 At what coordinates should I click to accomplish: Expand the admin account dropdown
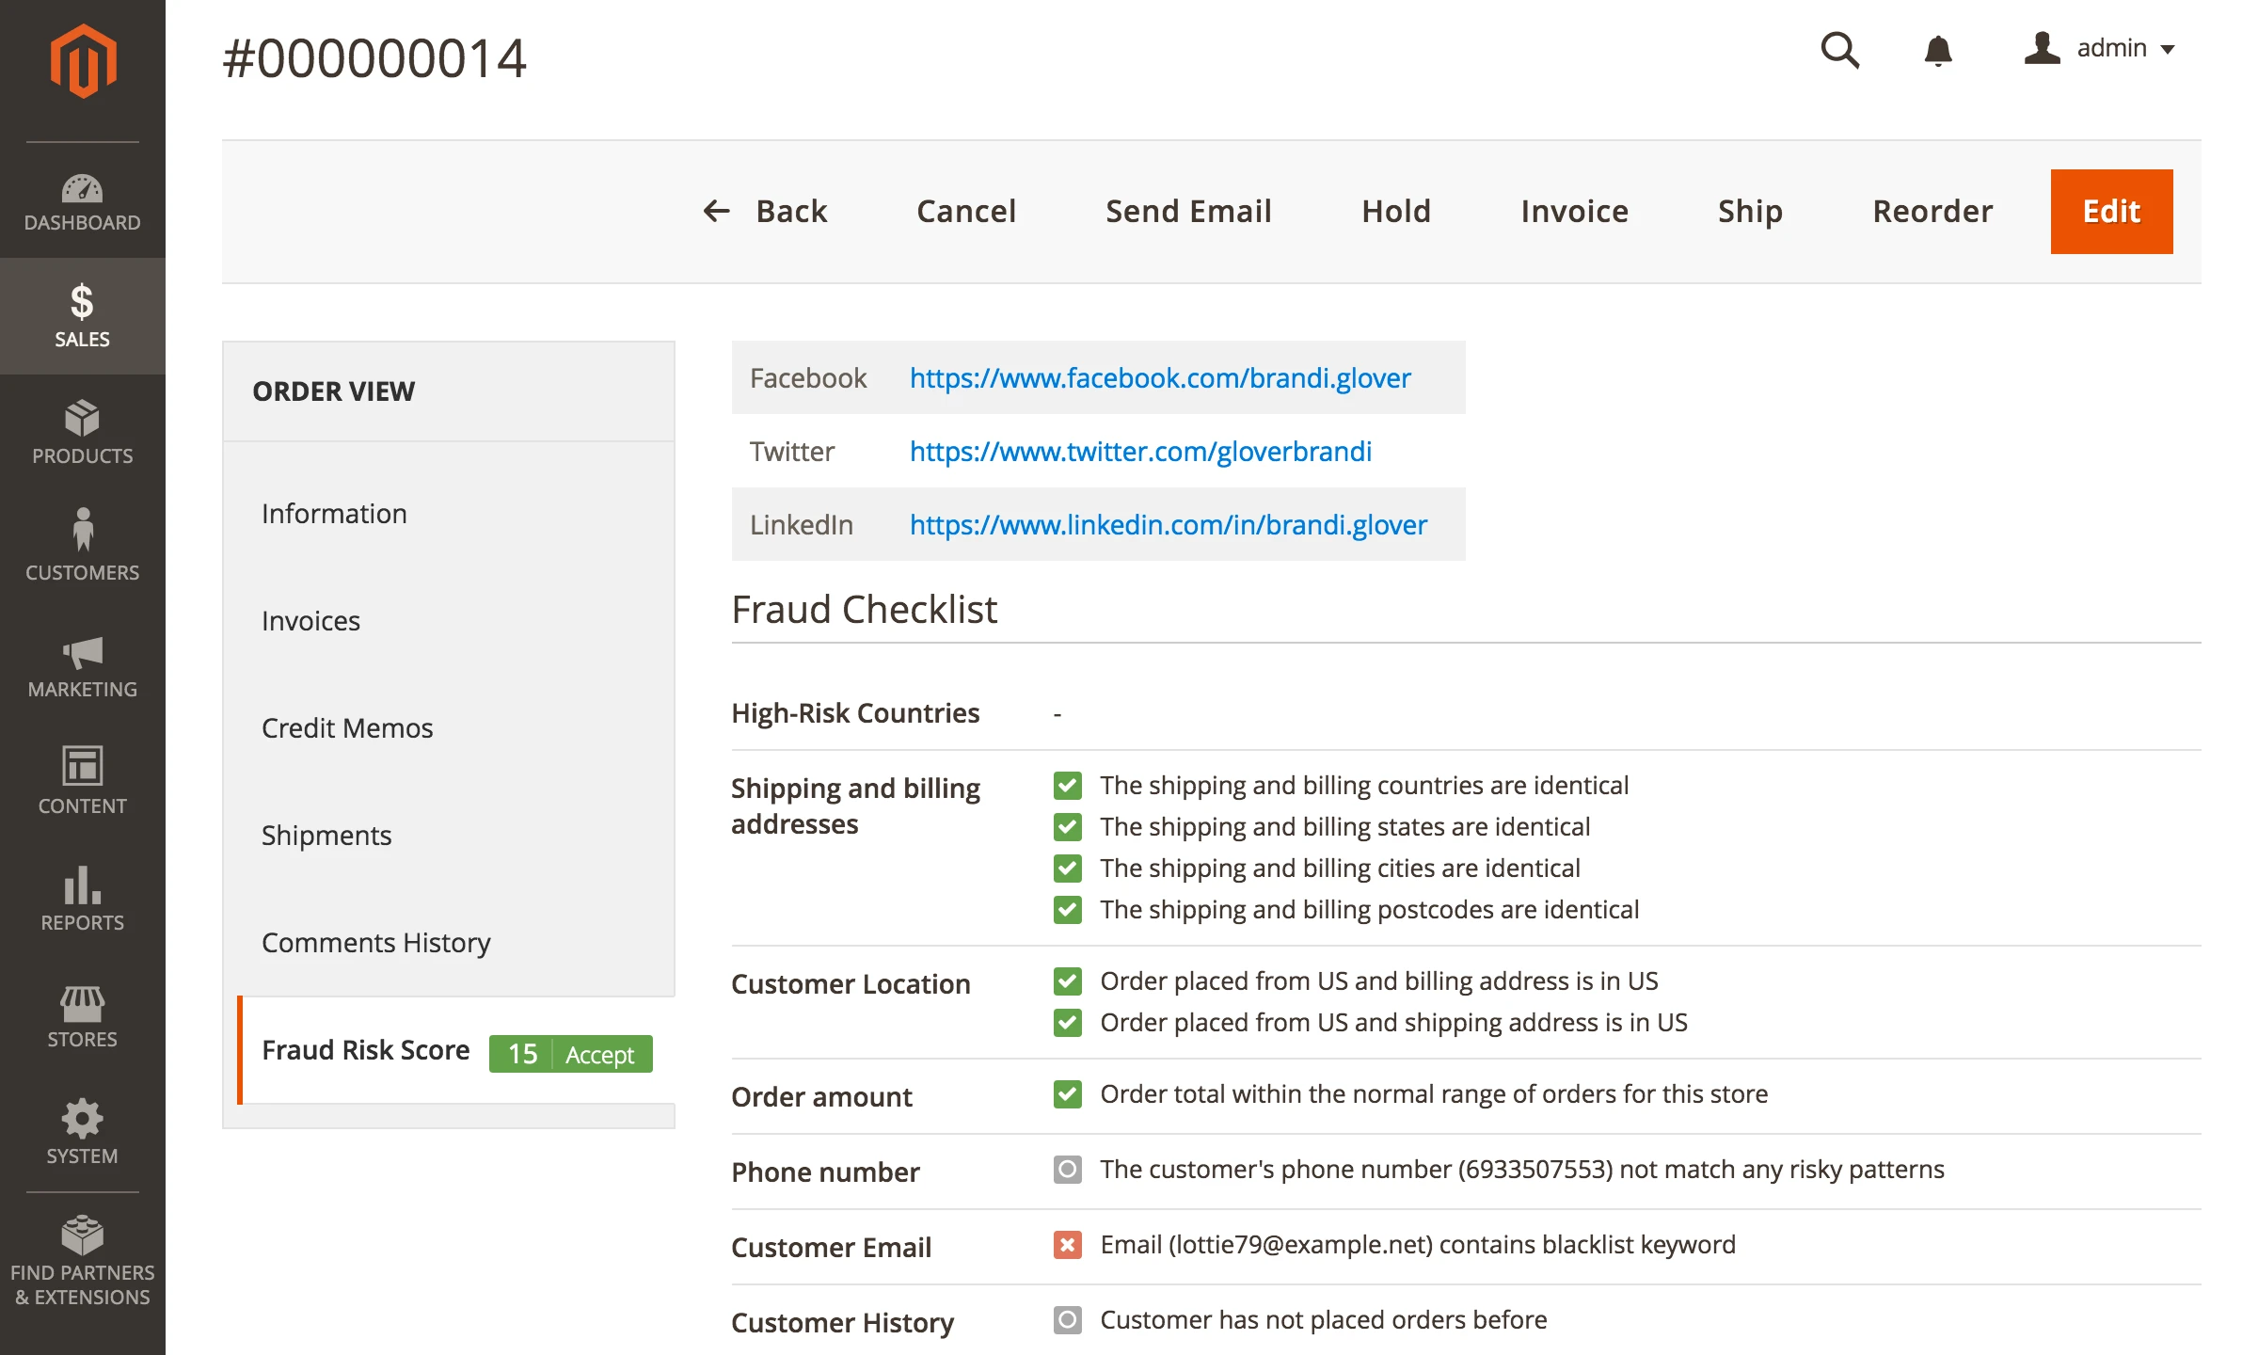pos(2112,48)
